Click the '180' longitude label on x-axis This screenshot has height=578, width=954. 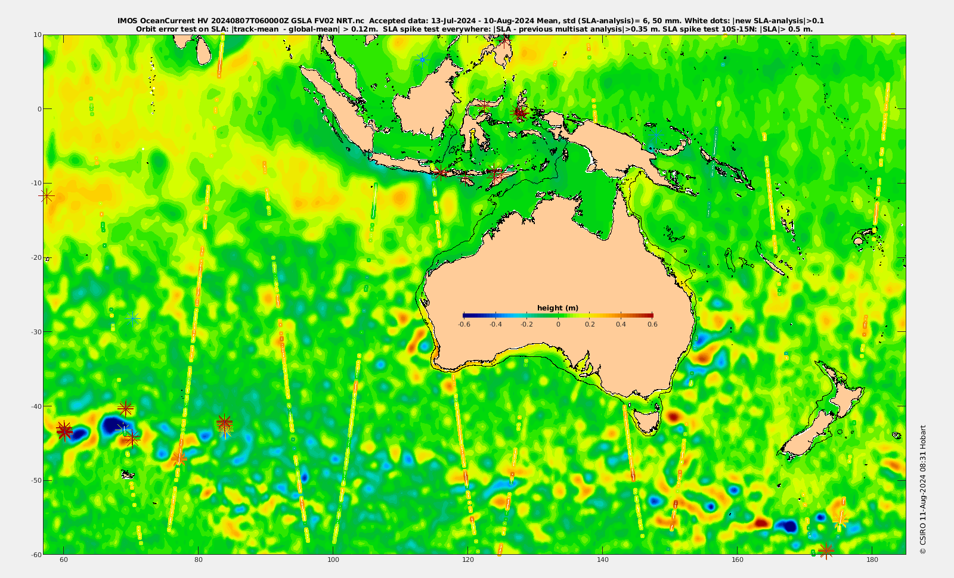[x=872, y=560]
